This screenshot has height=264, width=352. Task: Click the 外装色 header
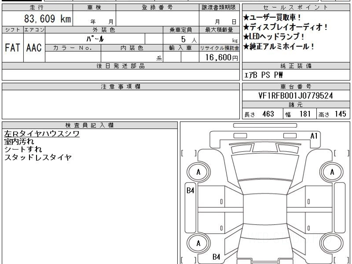(104, 30)
